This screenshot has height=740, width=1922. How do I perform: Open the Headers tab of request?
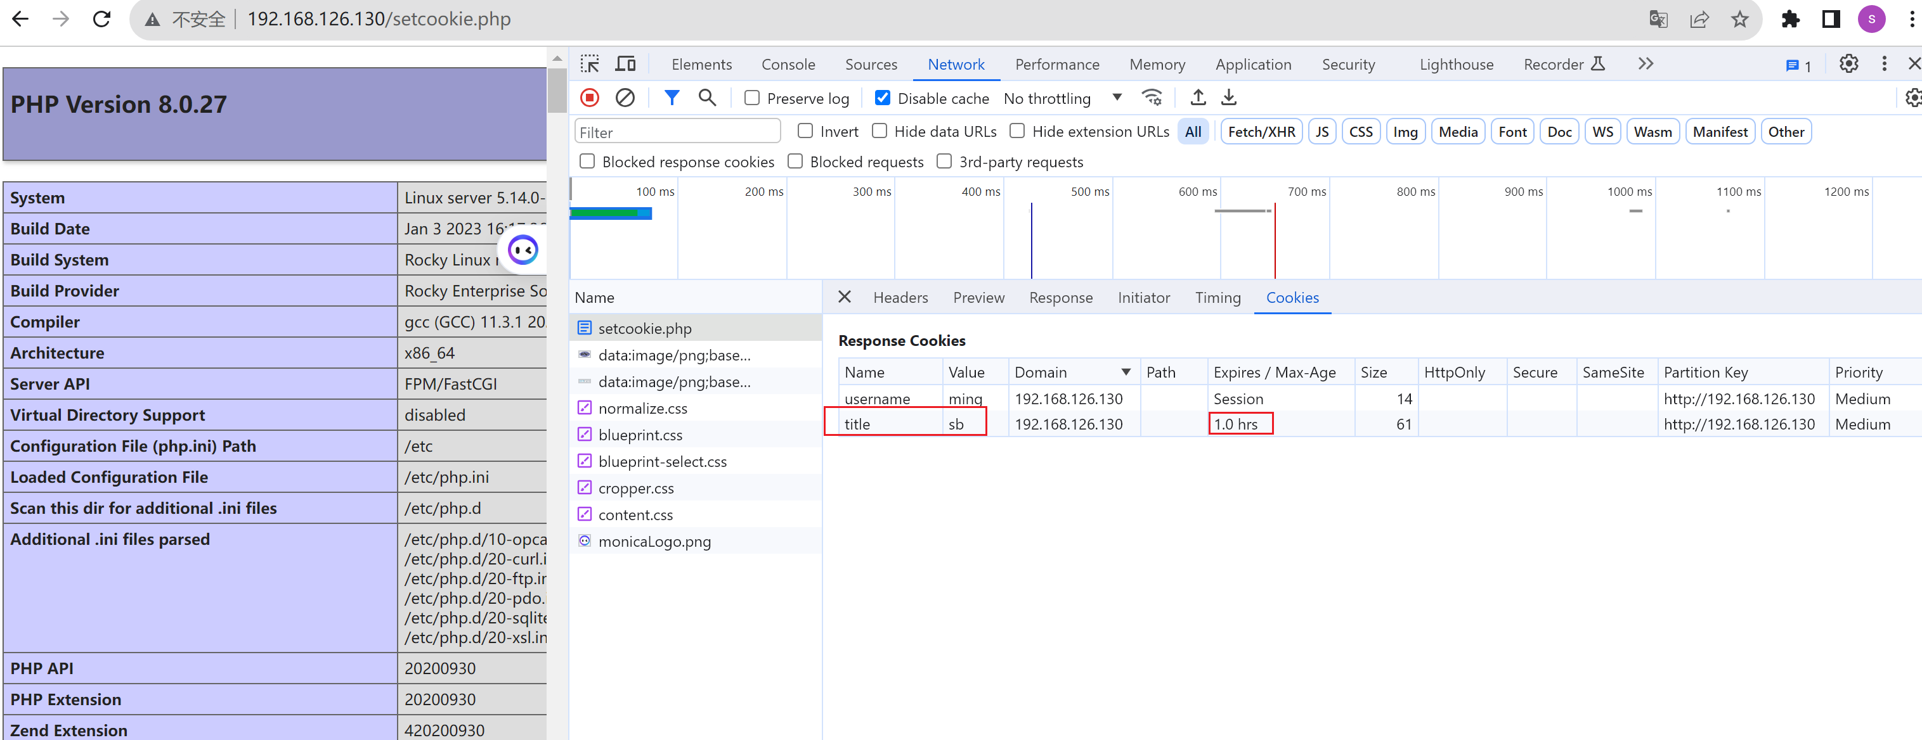tap(900, 297)
